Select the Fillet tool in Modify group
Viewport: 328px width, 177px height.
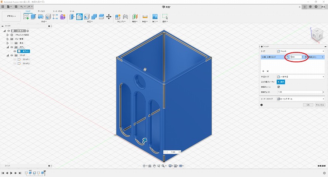[80, 17]
